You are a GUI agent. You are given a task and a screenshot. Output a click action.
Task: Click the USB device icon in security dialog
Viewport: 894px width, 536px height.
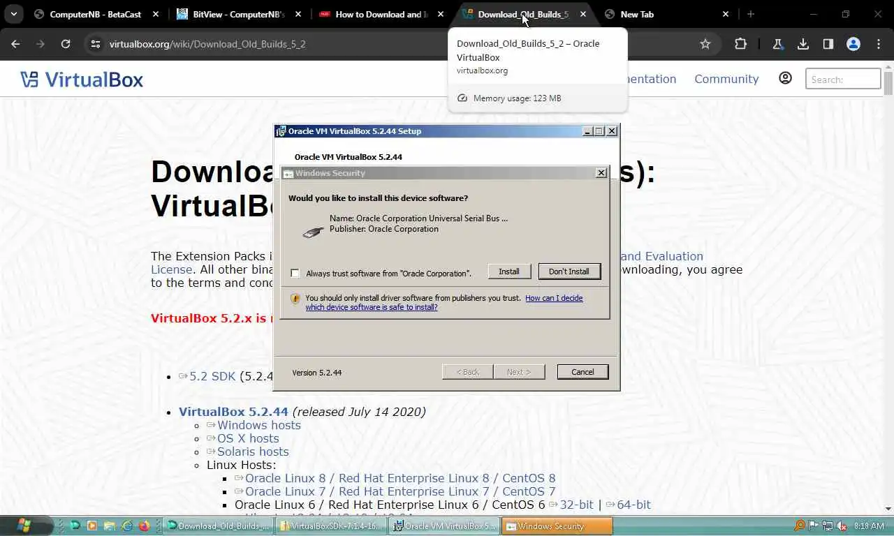[313, 232]
